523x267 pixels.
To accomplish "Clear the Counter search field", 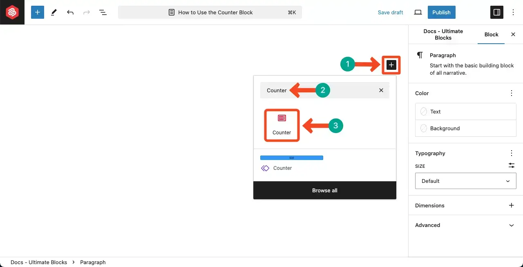I will pos(381,90).
